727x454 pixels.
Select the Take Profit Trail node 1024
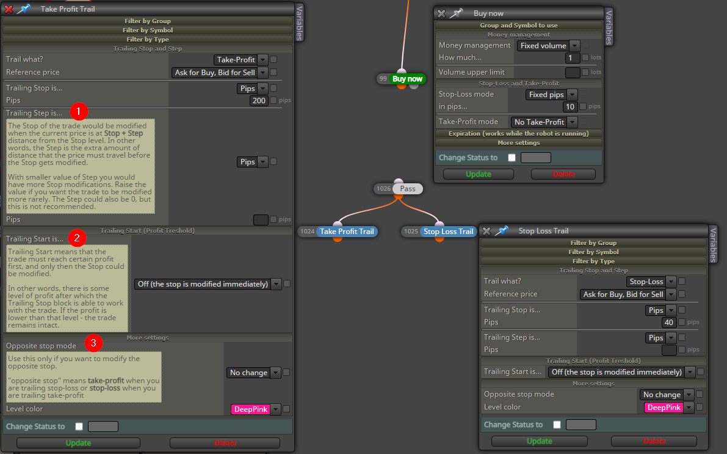tap(347, 231)
